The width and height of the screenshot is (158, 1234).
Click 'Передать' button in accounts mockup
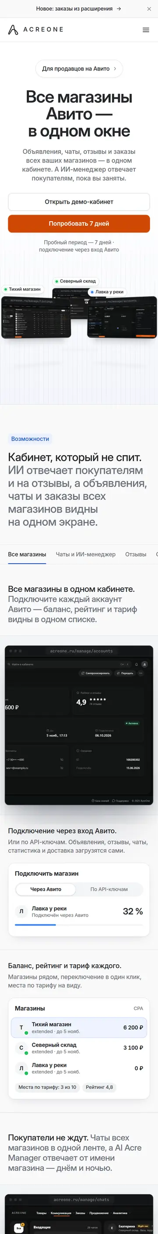tap(125, 673)
